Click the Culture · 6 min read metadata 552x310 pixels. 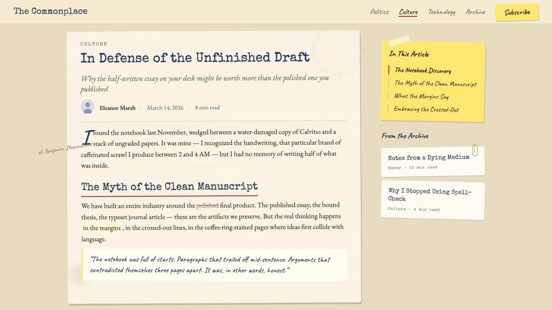(414, 209)
